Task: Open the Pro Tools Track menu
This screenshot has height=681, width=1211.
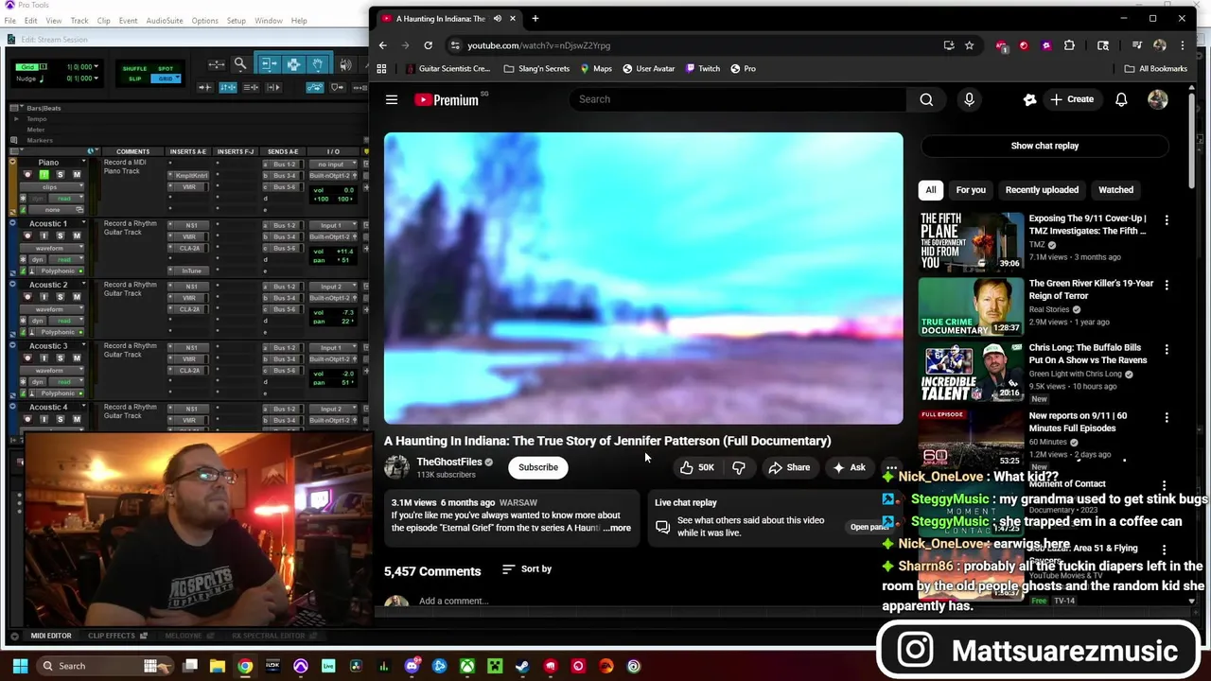Action: tap(79, 21)
